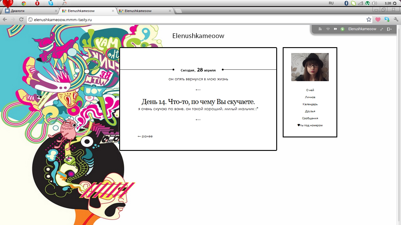Screen dimensions: 401x225
Task: Open a new tab with the new-tab button
Action: click(x=178, y=11)
